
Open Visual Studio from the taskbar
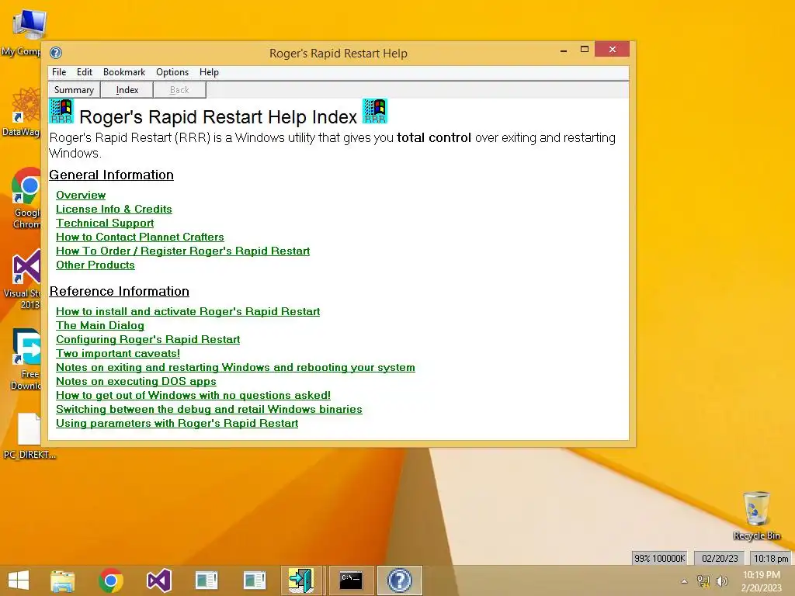click(159, 580)
